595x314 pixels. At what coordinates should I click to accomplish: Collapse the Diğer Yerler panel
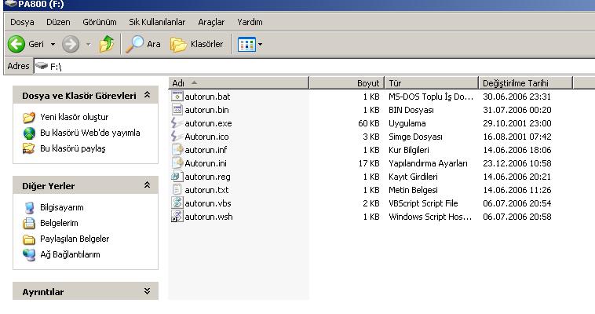point(147,186)
